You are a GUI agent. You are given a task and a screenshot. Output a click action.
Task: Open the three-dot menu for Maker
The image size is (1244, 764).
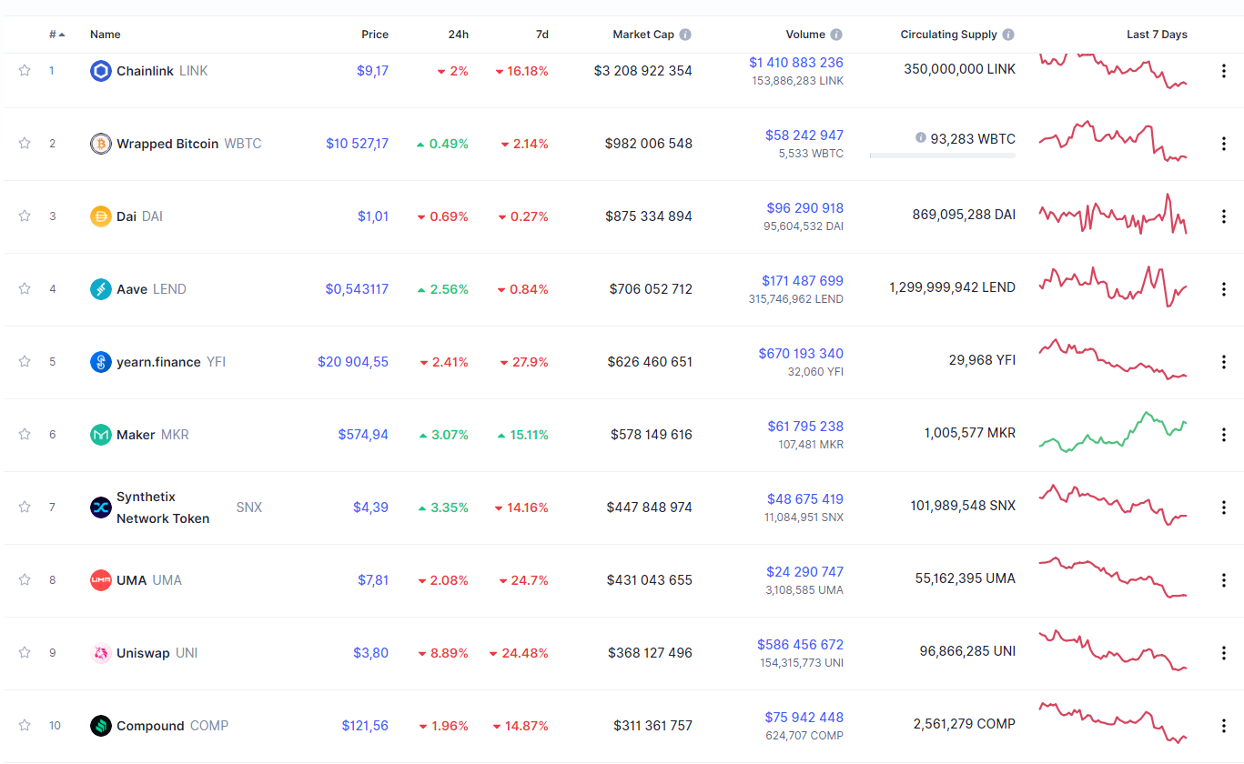pyautogui.click(x=1224, y=435)
